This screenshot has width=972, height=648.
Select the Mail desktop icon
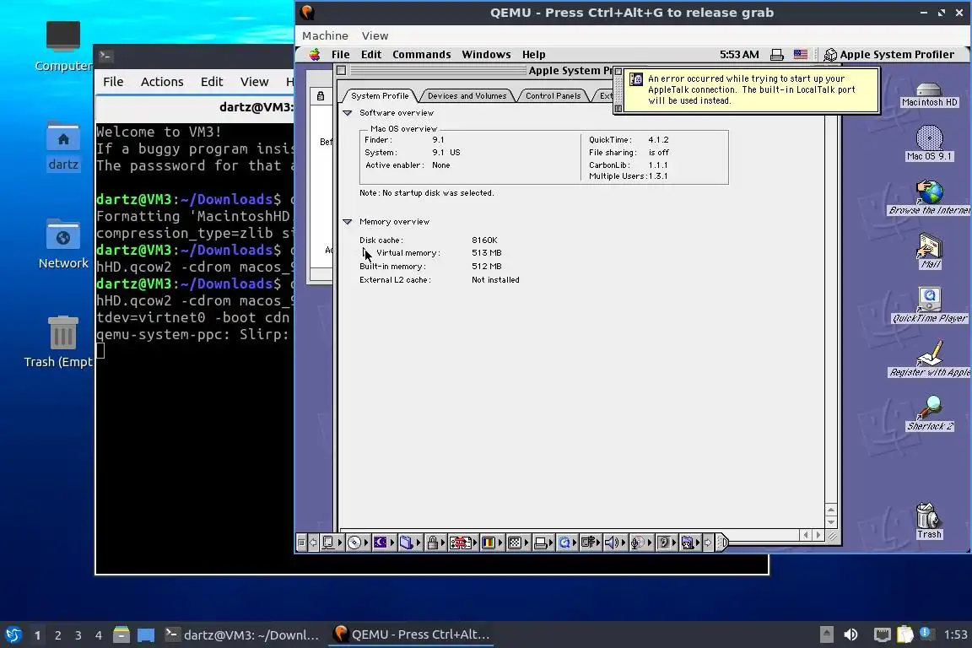point(929,251)
